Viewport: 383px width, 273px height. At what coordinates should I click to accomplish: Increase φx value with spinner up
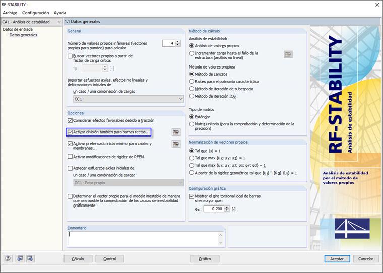pos(227,207)
